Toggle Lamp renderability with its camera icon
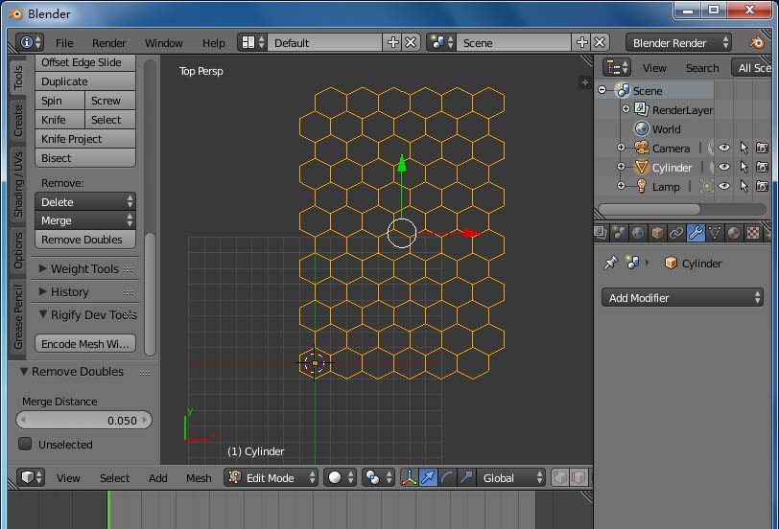 tap(762, 187)
